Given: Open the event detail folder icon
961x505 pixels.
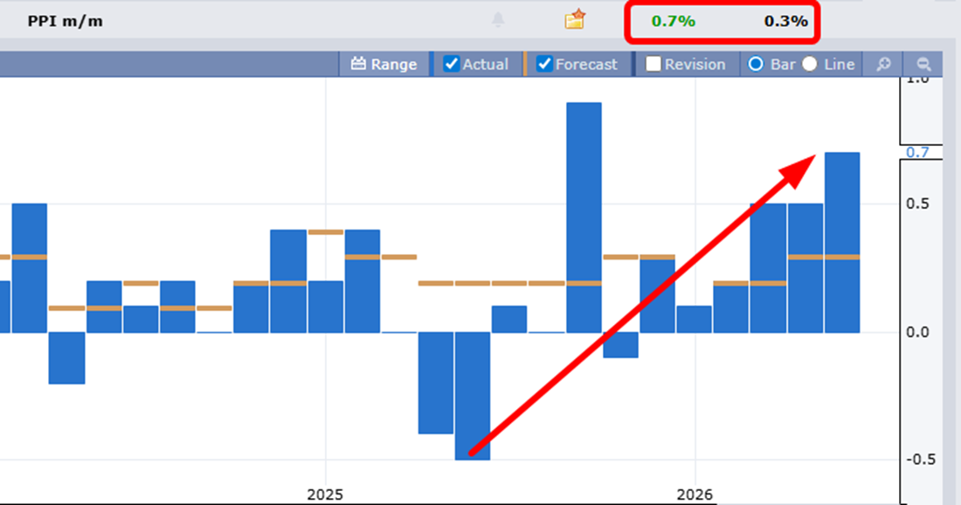Looking at the screenshot, I should pos(574,20).
